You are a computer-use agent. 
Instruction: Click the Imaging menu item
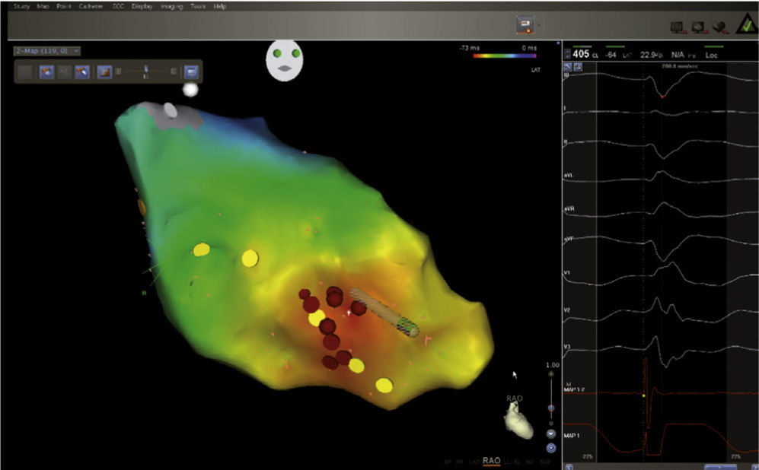(x=173, y=6)
